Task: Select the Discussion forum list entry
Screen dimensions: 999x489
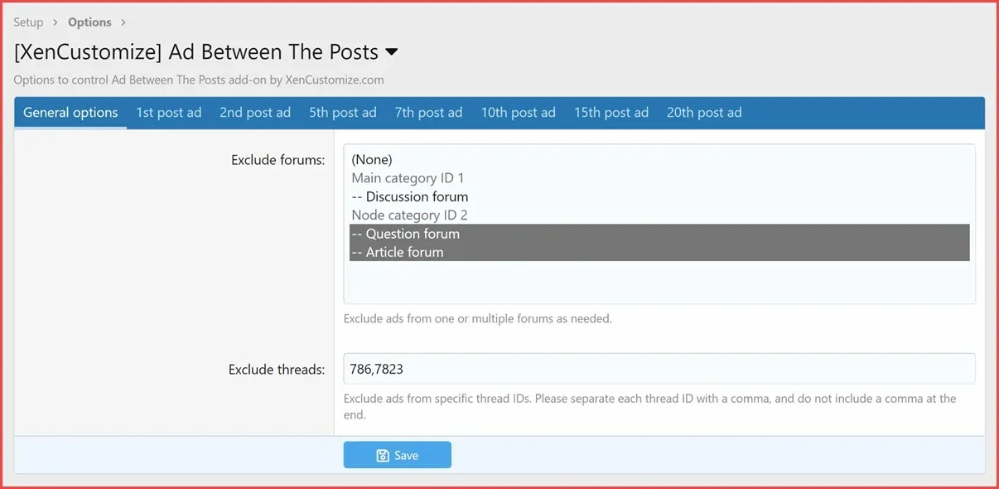Action: (409, 196)
